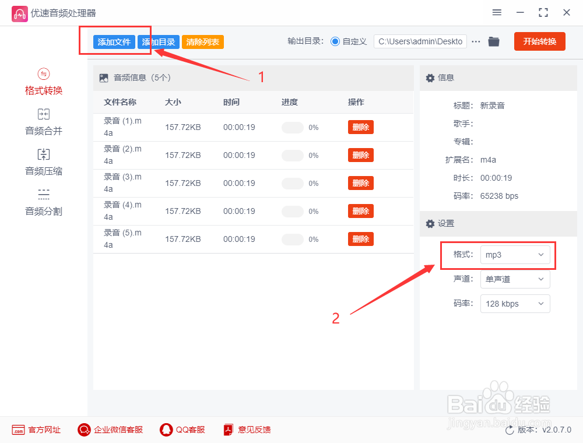This screenshot has height=443, width=583.
Task: Minimize the 优速音频处理器 window
Action: (520, 13)
